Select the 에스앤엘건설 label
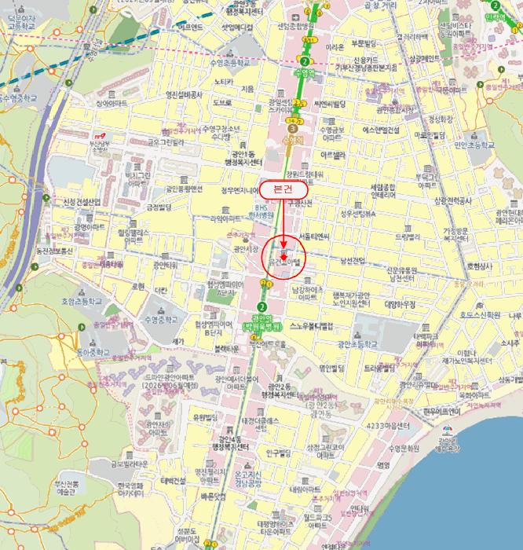Image resolution: width=523 pixels, height=550 pixels. [381, 130]
